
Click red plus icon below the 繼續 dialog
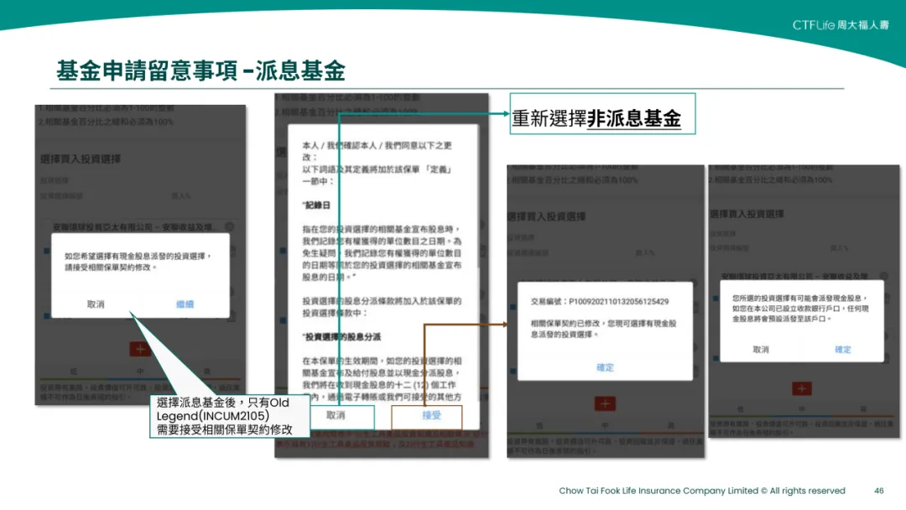[x=139, y=349]
